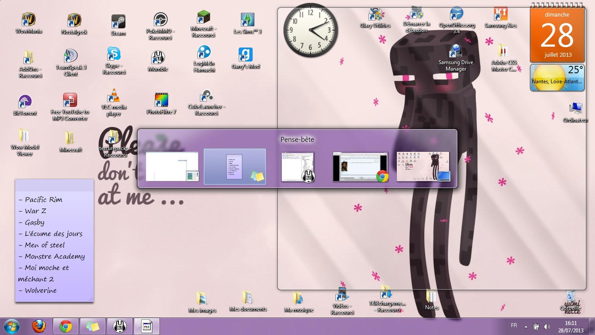The image size is (595, 335).
Task: Click the Windows Start button
Action: pos(11,326)
